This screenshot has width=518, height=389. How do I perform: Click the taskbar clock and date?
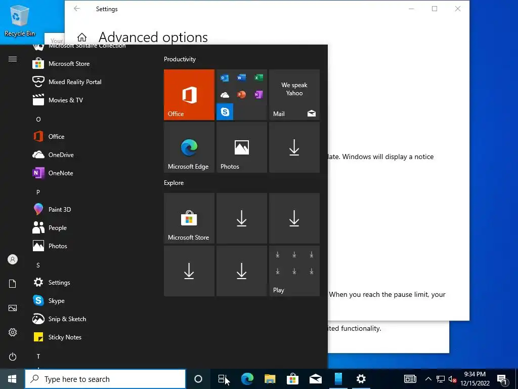[x=474, y=379]
